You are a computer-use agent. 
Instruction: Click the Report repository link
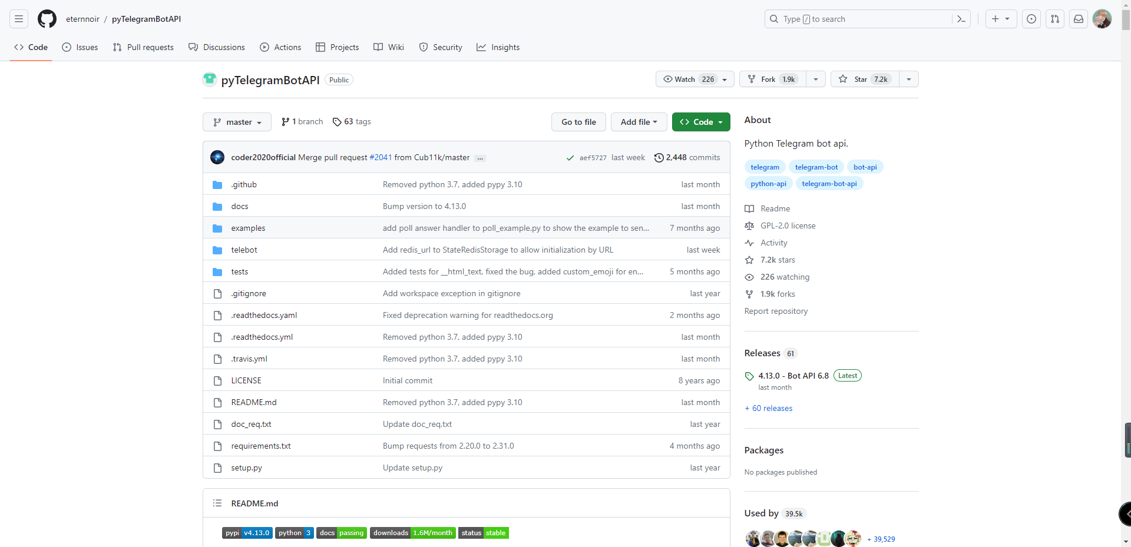coord(776,311)
